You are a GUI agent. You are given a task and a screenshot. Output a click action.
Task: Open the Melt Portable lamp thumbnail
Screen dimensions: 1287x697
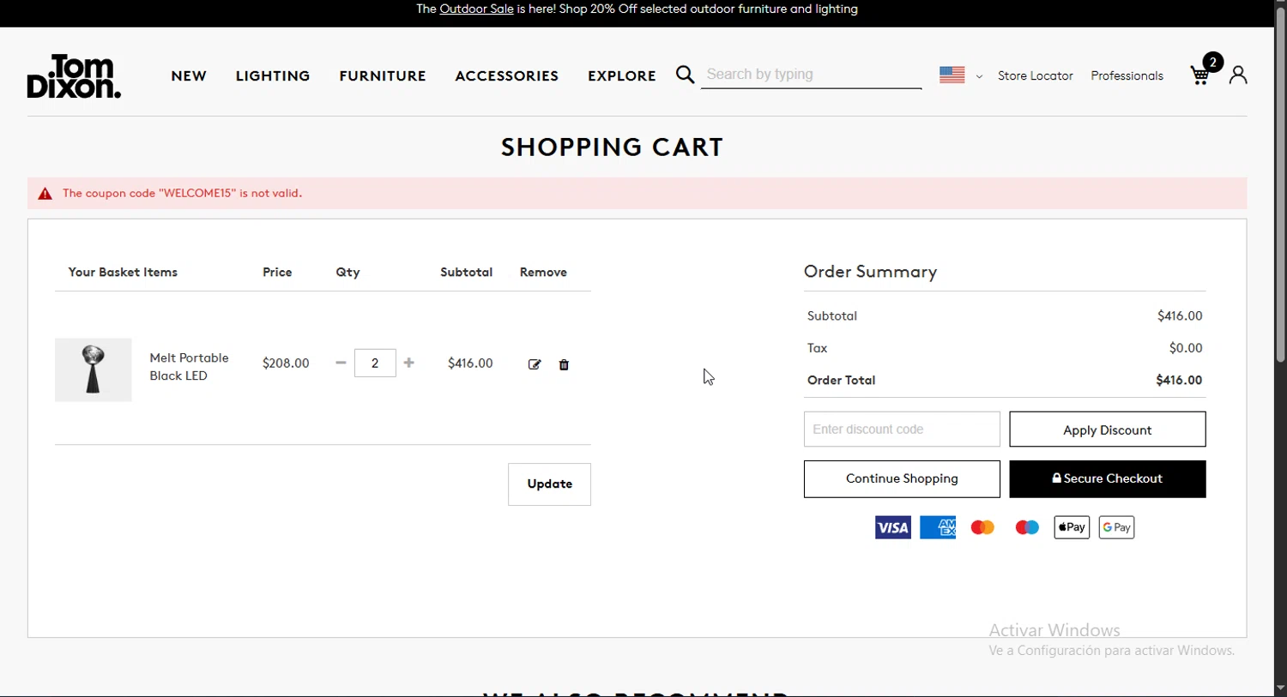94,370
